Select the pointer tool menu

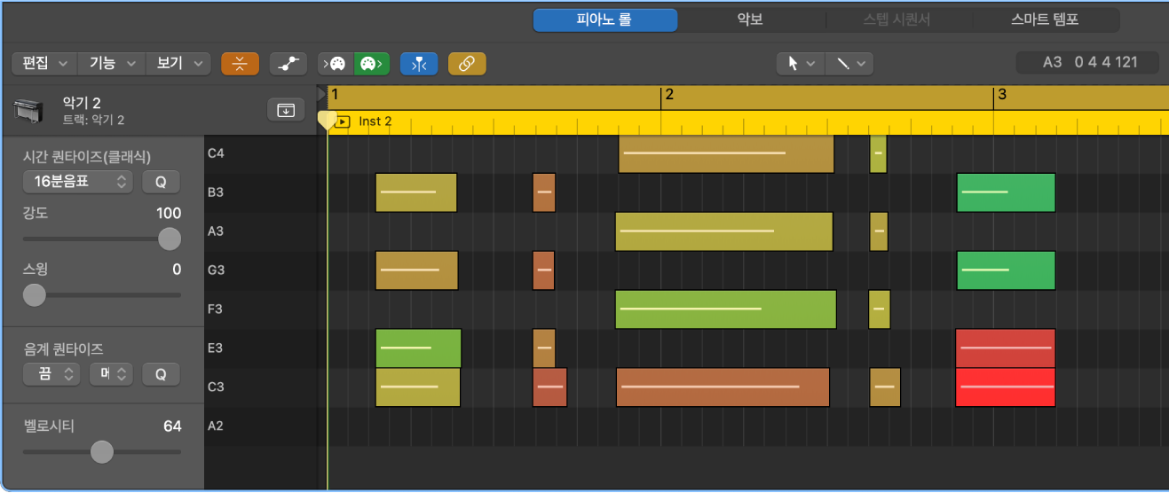point(800,63)
